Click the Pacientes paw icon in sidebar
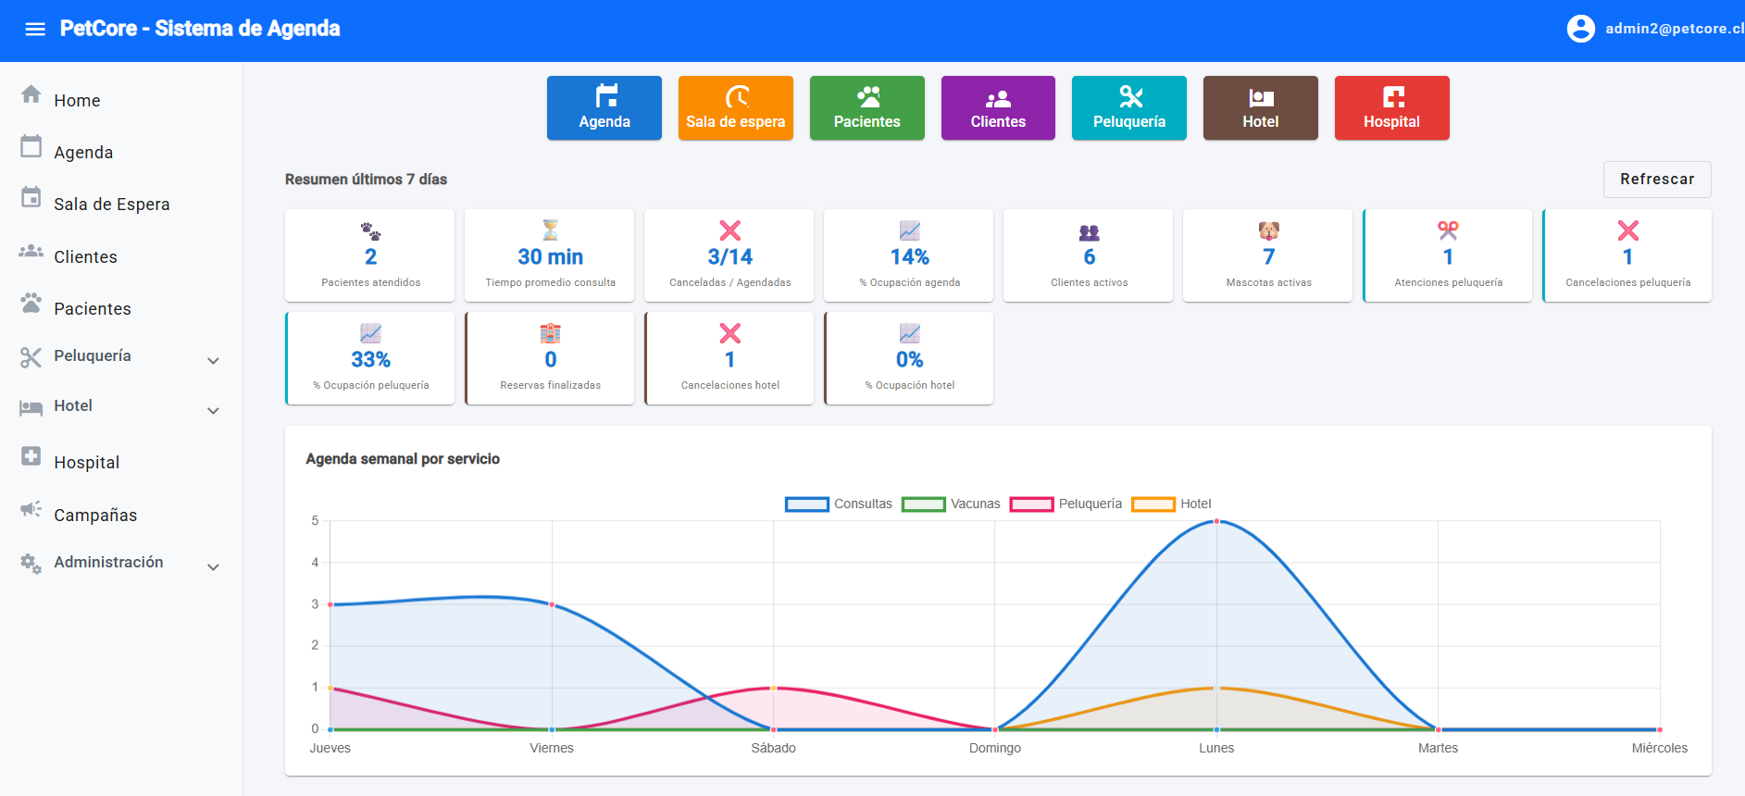This screenshot has width=1745, height=796. (31, 303)
